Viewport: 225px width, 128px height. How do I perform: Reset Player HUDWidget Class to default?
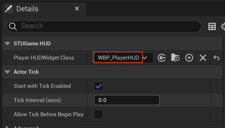pos(217,58)
